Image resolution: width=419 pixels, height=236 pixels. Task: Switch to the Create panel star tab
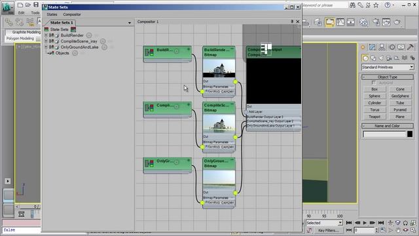coord(363,47)
